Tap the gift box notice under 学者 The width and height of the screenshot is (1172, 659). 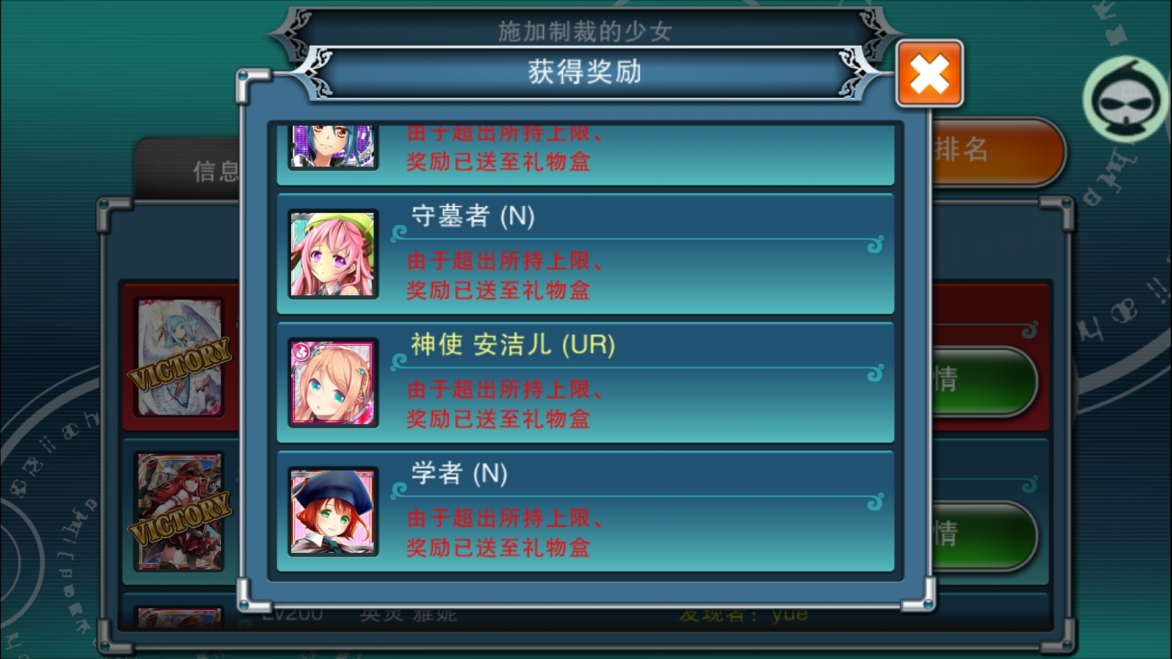coord(505,533)
